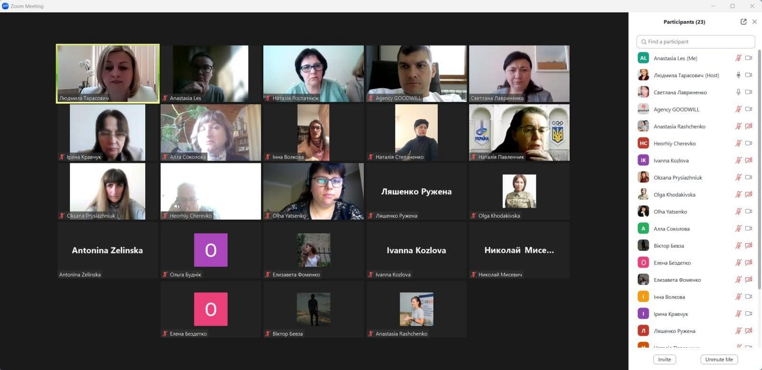Close the Participants panel
The height and width of the screenshot is (370, 762).
754,21
